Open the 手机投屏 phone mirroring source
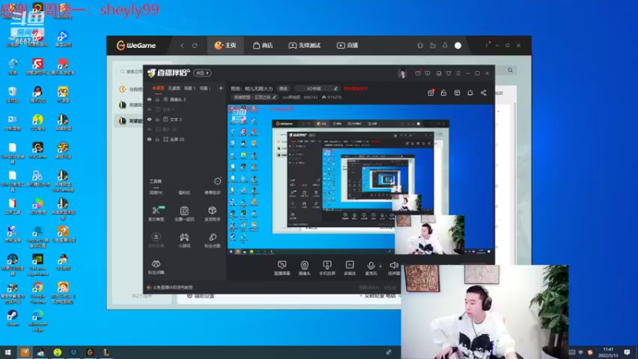Image resolution: width=638 pixels, height=359 pixels. coord(327,268)
